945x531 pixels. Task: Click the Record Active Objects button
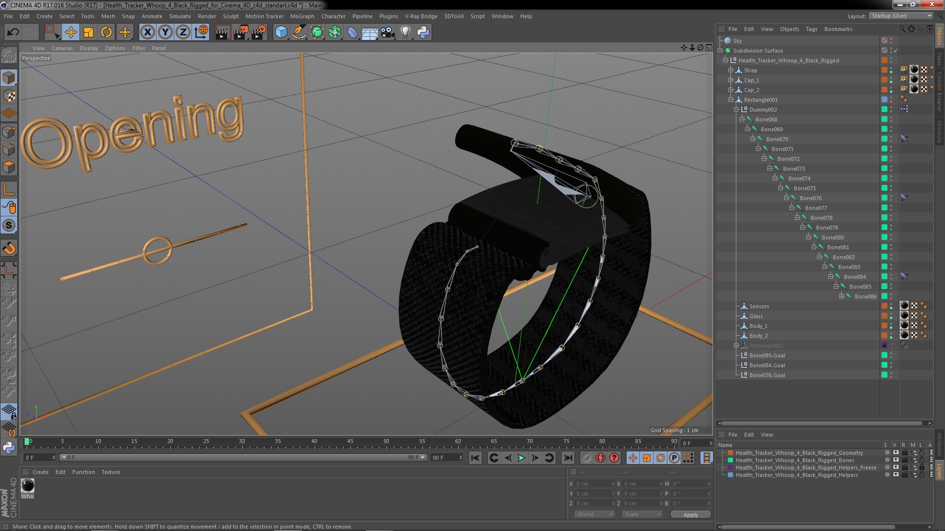[586, 458]
